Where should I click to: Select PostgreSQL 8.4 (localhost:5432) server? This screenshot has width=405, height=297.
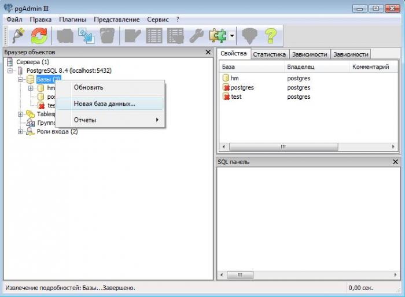point(69,70)
